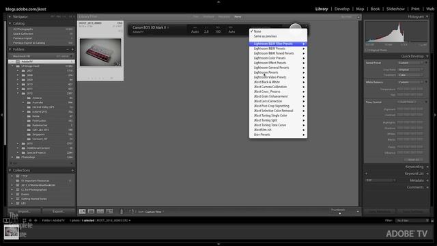Select the Painter spray can tool
This screenshot has width=437, height=246.
pos(122,211)
